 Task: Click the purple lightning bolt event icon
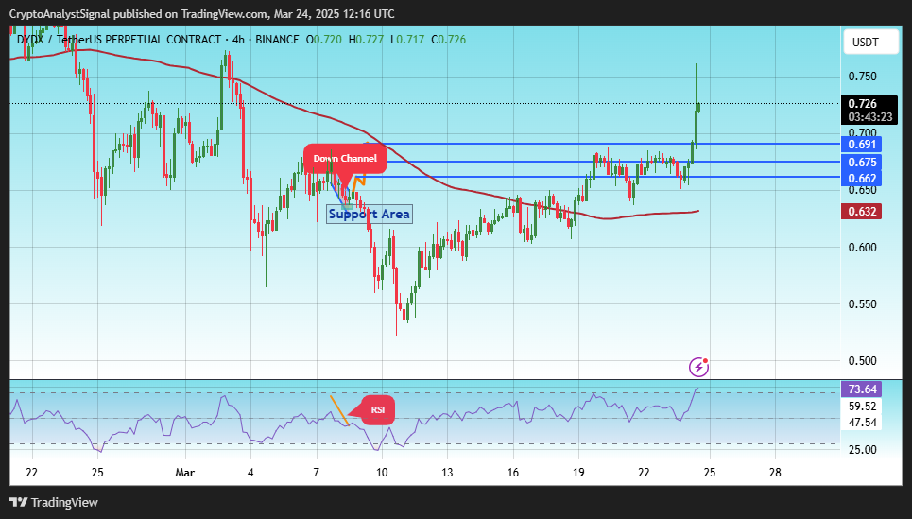click(x=698, y=367)
